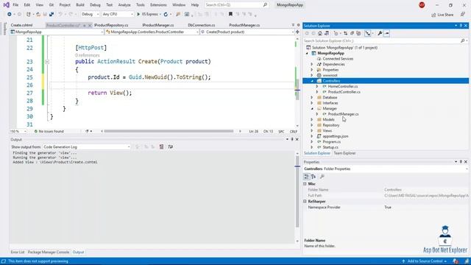The image size is (471, 265).
Task: Click the New Project toolbar icon
Action: point(29,14)
